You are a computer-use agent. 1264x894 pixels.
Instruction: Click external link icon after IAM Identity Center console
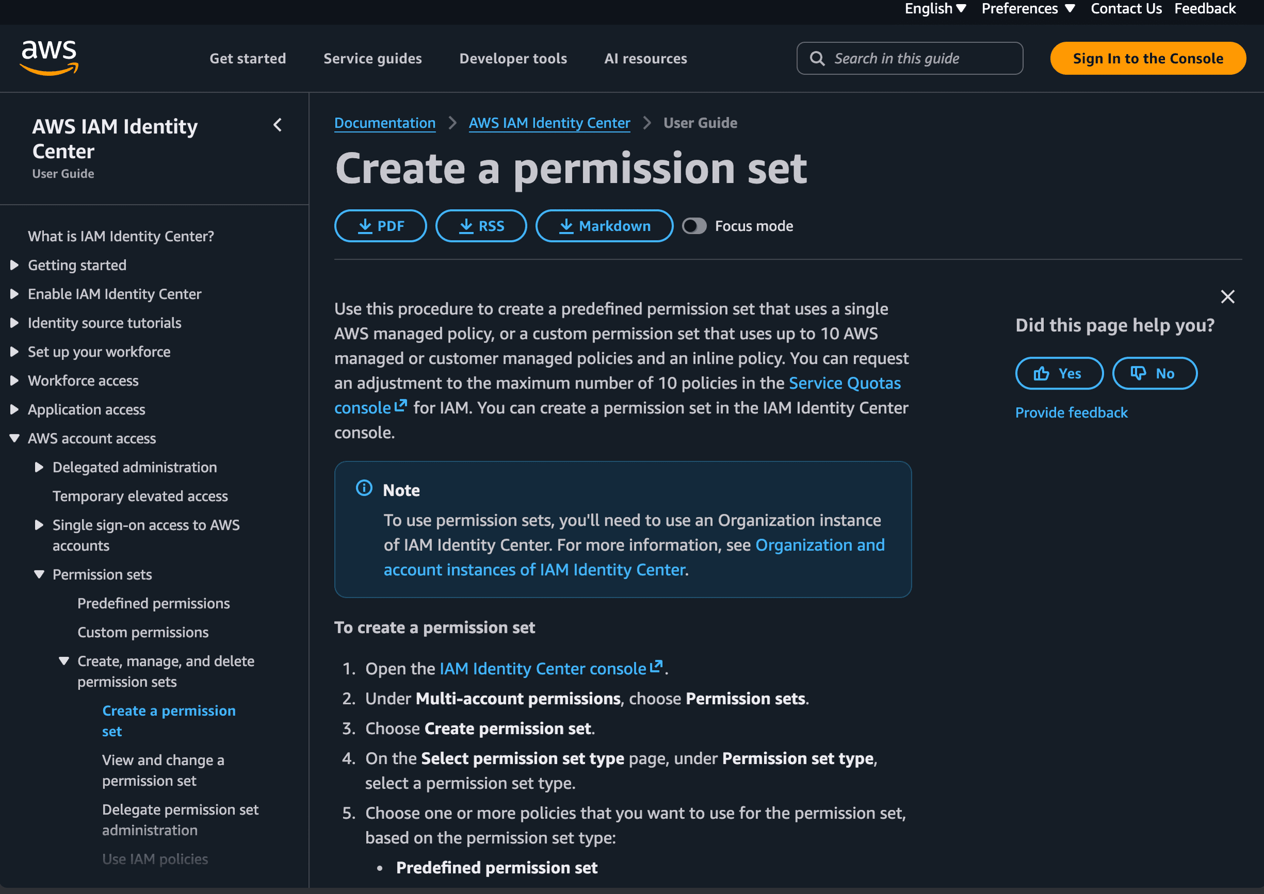click(655, 667)
